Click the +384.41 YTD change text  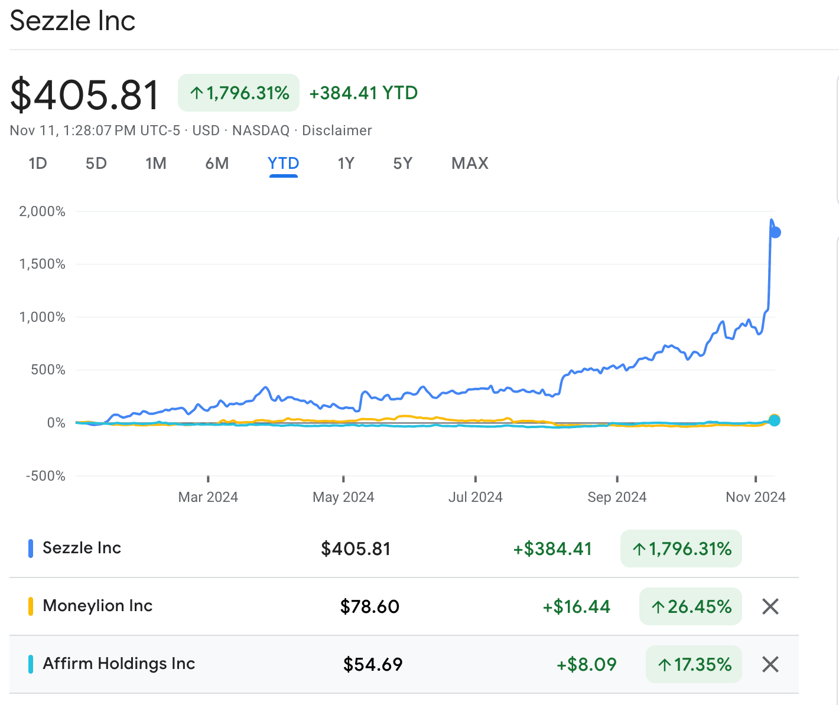[363, 93]
